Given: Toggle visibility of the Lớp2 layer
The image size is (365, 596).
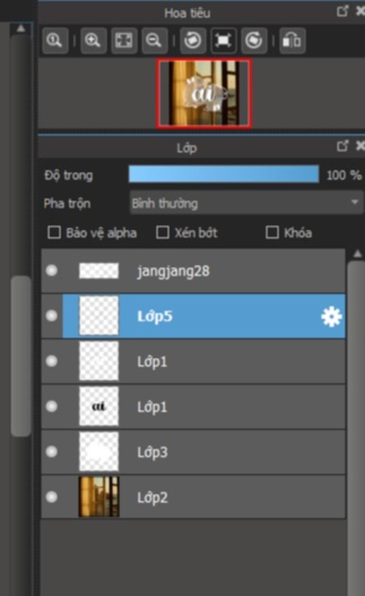Looking at the screenshot, I should 52,497.
